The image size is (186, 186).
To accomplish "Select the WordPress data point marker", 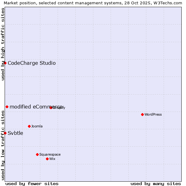I will pyautogui.click(x=142, y=114).
